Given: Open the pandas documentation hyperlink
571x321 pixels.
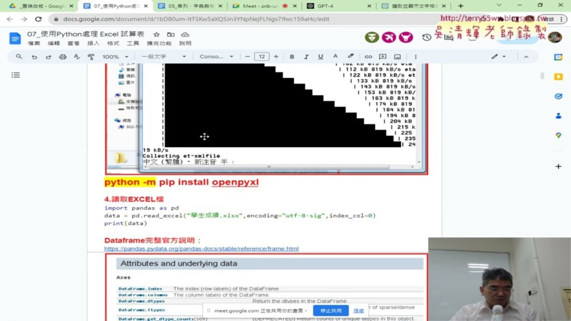Looking at the screenshot, I should (x=201, y=249).
